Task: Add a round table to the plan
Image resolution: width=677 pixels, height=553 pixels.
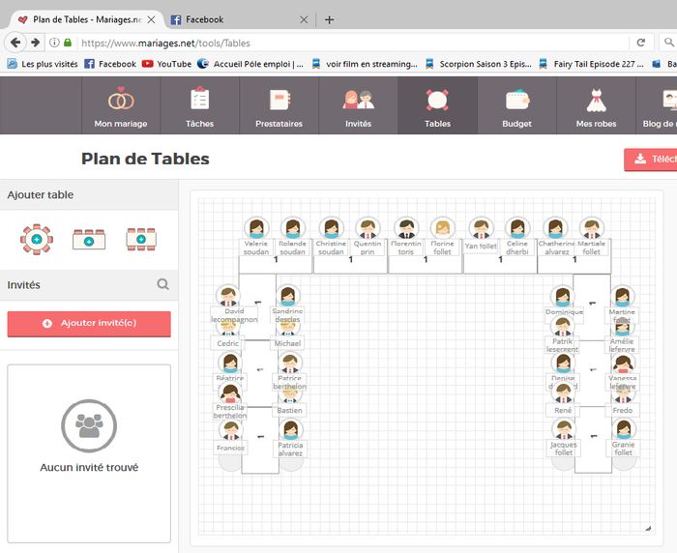Action: pos(37,238)
